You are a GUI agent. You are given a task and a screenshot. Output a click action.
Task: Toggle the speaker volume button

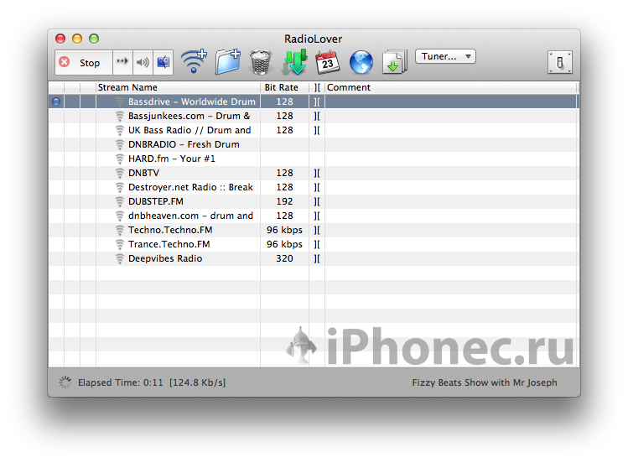point(143,62)
